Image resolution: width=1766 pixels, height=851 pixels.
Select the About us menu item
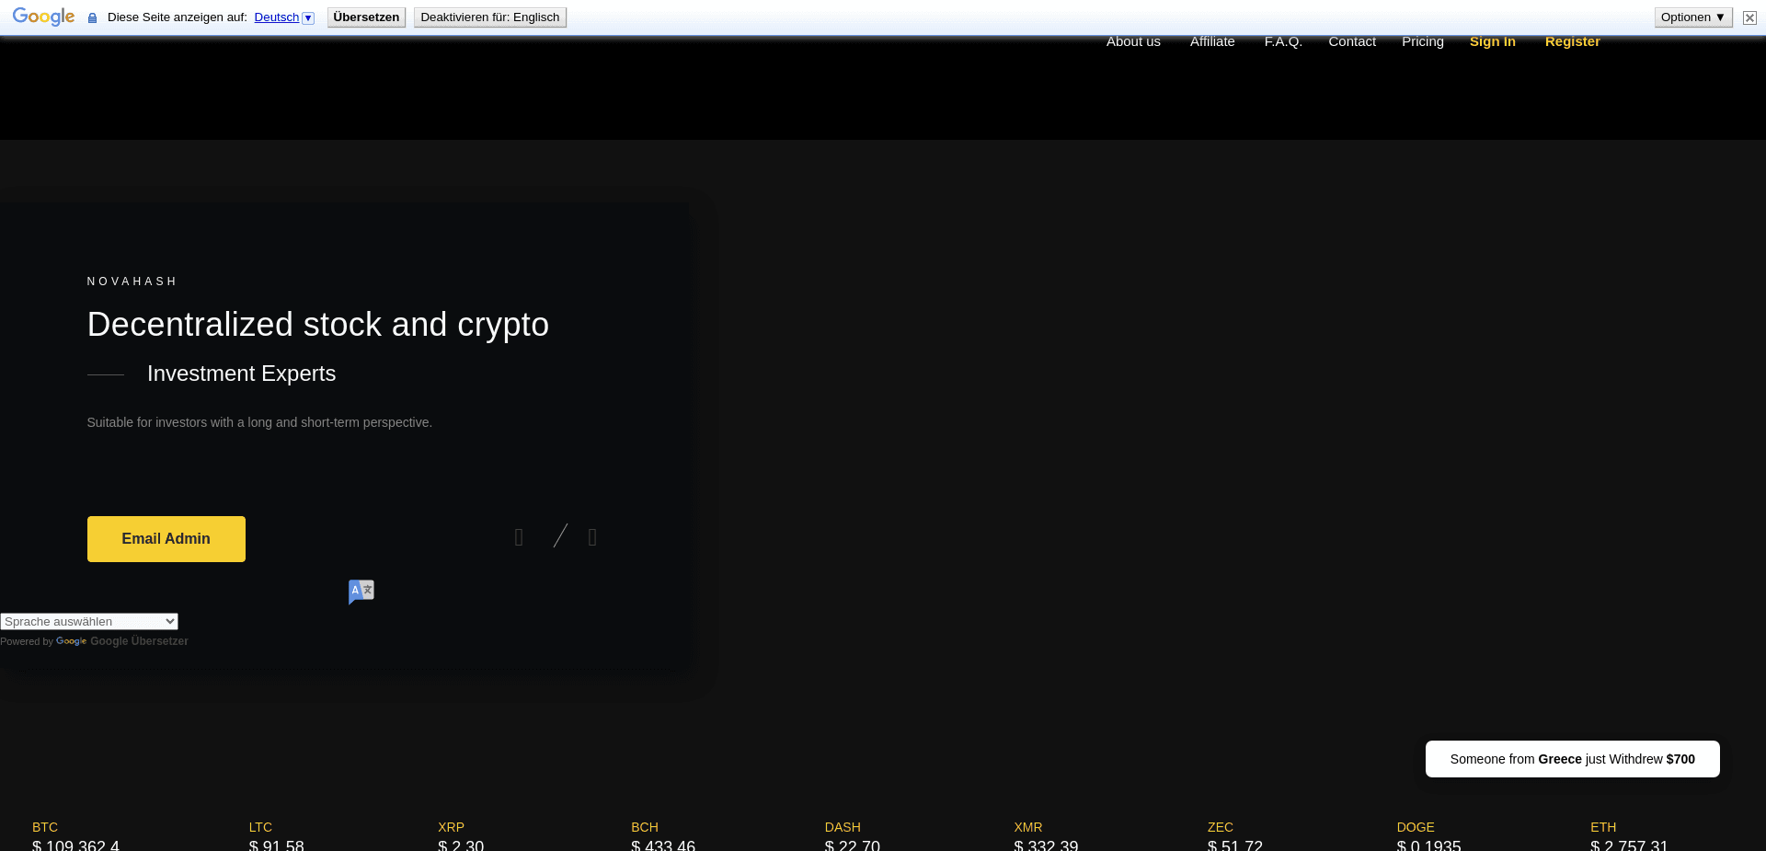(x=1133, y=40)
